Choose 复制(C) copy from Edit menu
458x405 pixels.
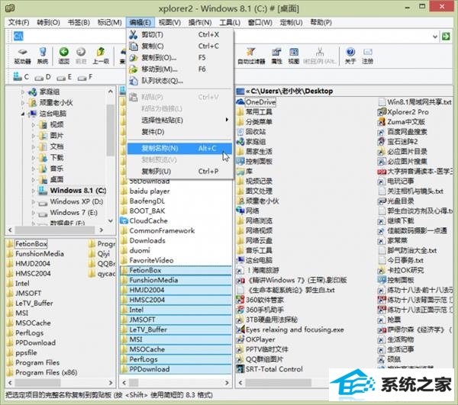tap(179, 46)
